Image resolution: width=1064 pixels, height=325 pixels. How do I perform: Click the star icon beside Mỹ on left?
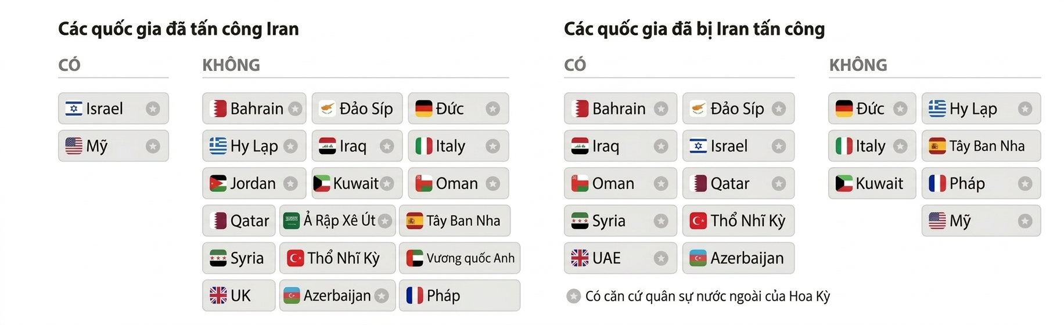pos(153,146)
